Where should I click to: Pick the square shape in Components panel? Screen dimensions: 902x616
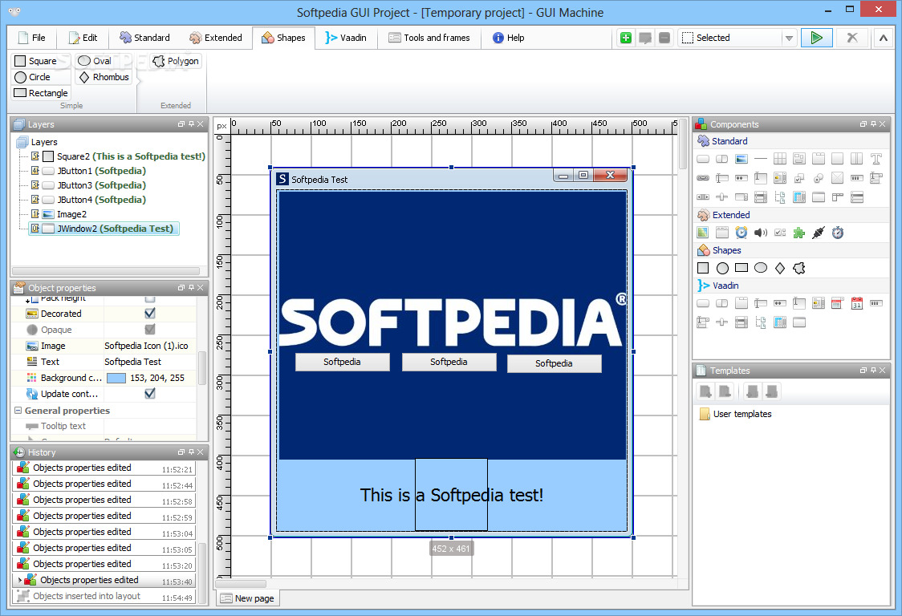(703, 268)
